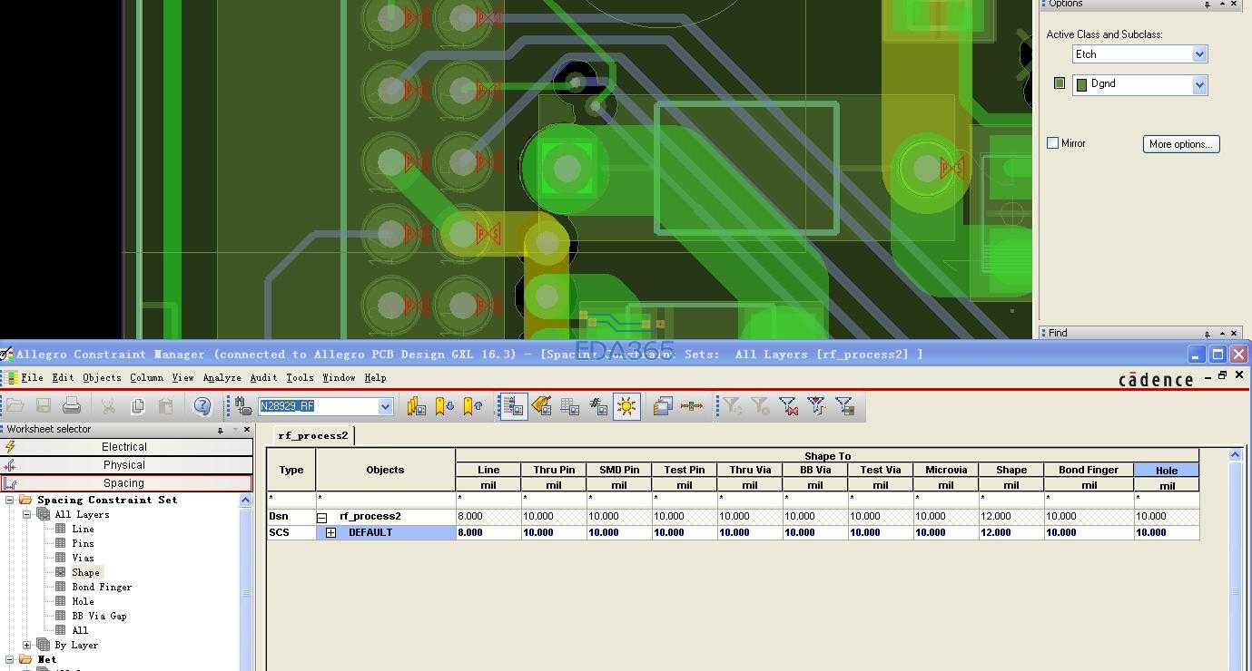Screen dimensions: 1252x671
Task: Click the Open folder toolbar icon
Action: point(15,406)
